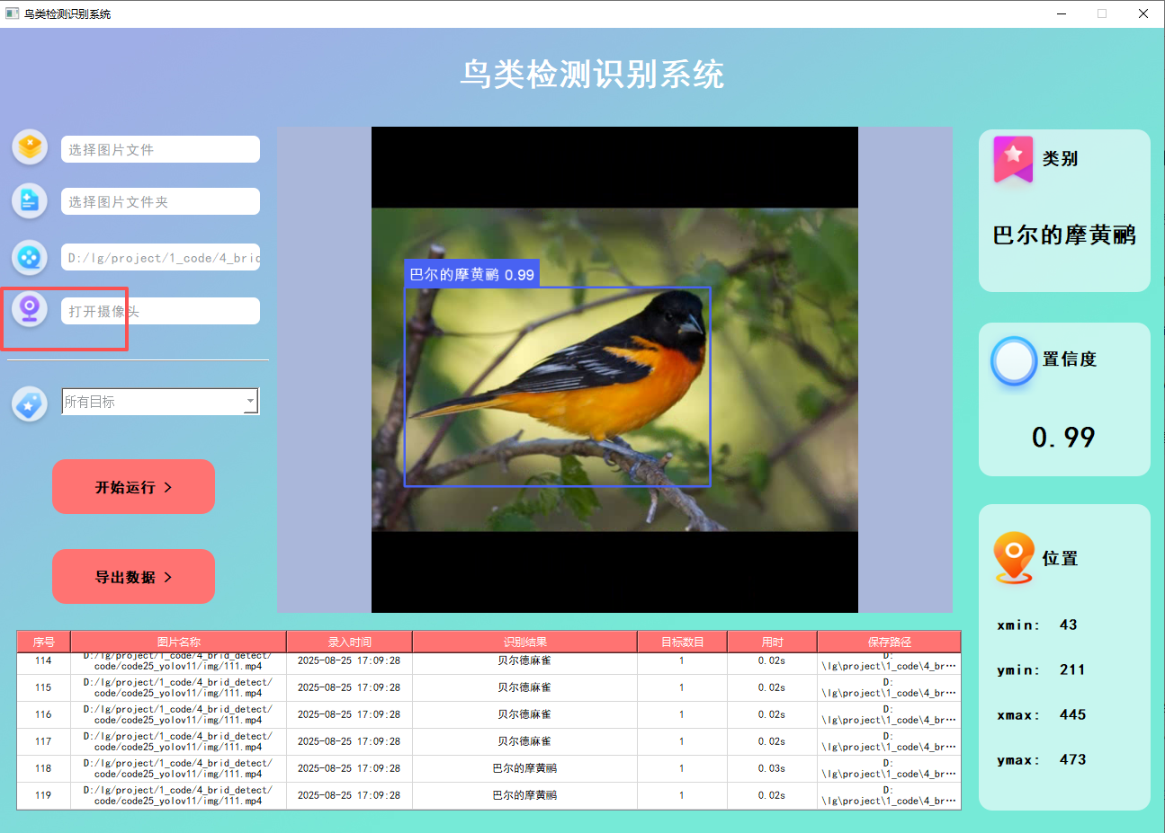Image resolution: width=1165 pixels, height=833 pixels.
Task: Click the category result 巴尔的摩黄鹂 text
Action: (1064, 235)
